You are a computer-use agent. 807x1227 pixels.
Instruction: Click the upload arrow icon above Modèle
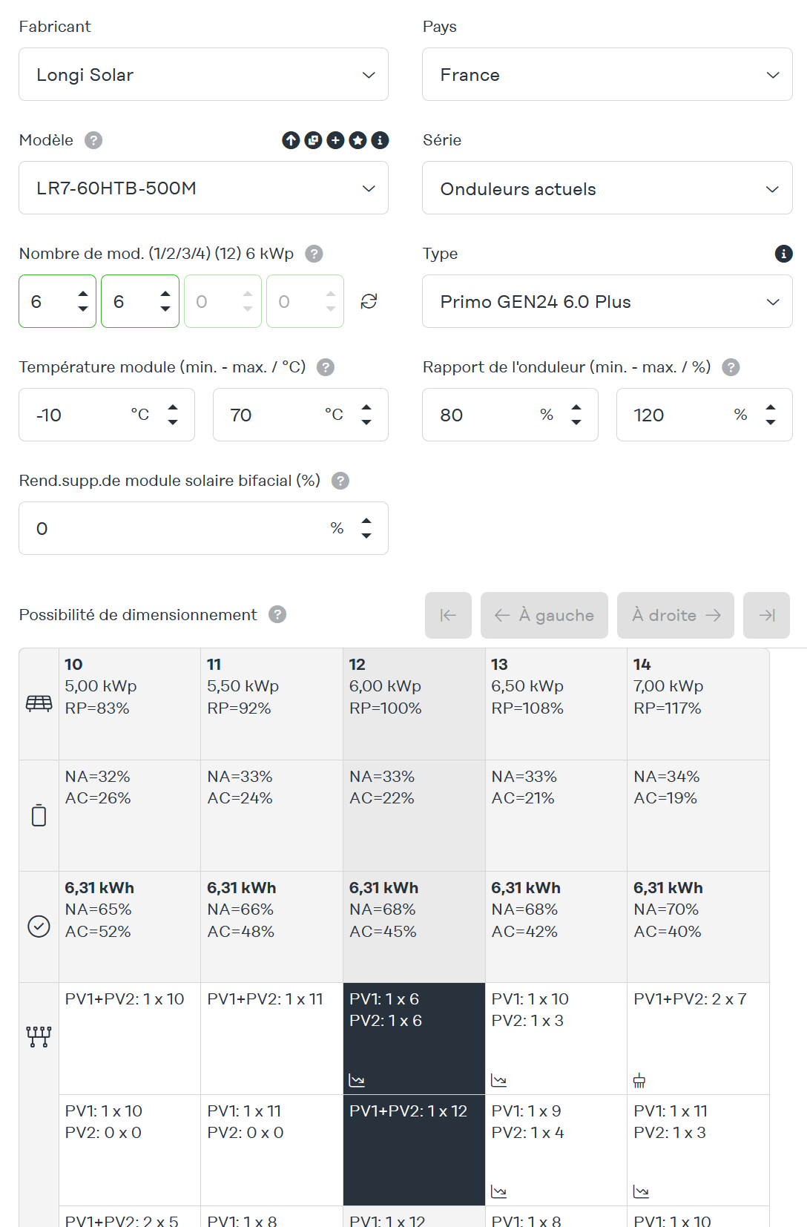[x=291, y=140]
